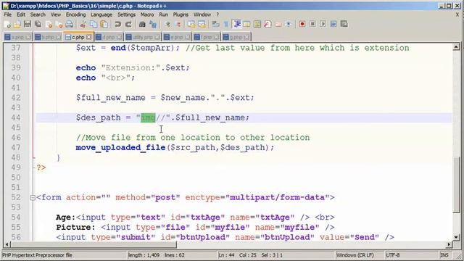The width and height of the screenshot is (464, 261).
Task: Click the Redo arrow icon
Action: [x=128, y=24]
